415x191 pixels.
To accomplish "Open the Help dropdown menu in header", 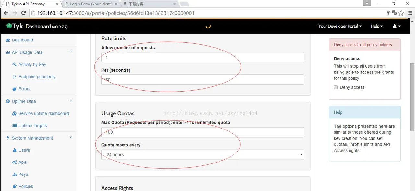I will click(x=377, y=26).
